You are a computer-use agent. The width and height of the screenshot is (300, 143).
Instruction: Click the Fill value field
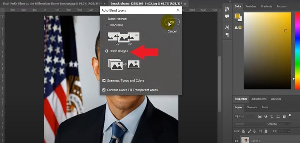(282, 131)
